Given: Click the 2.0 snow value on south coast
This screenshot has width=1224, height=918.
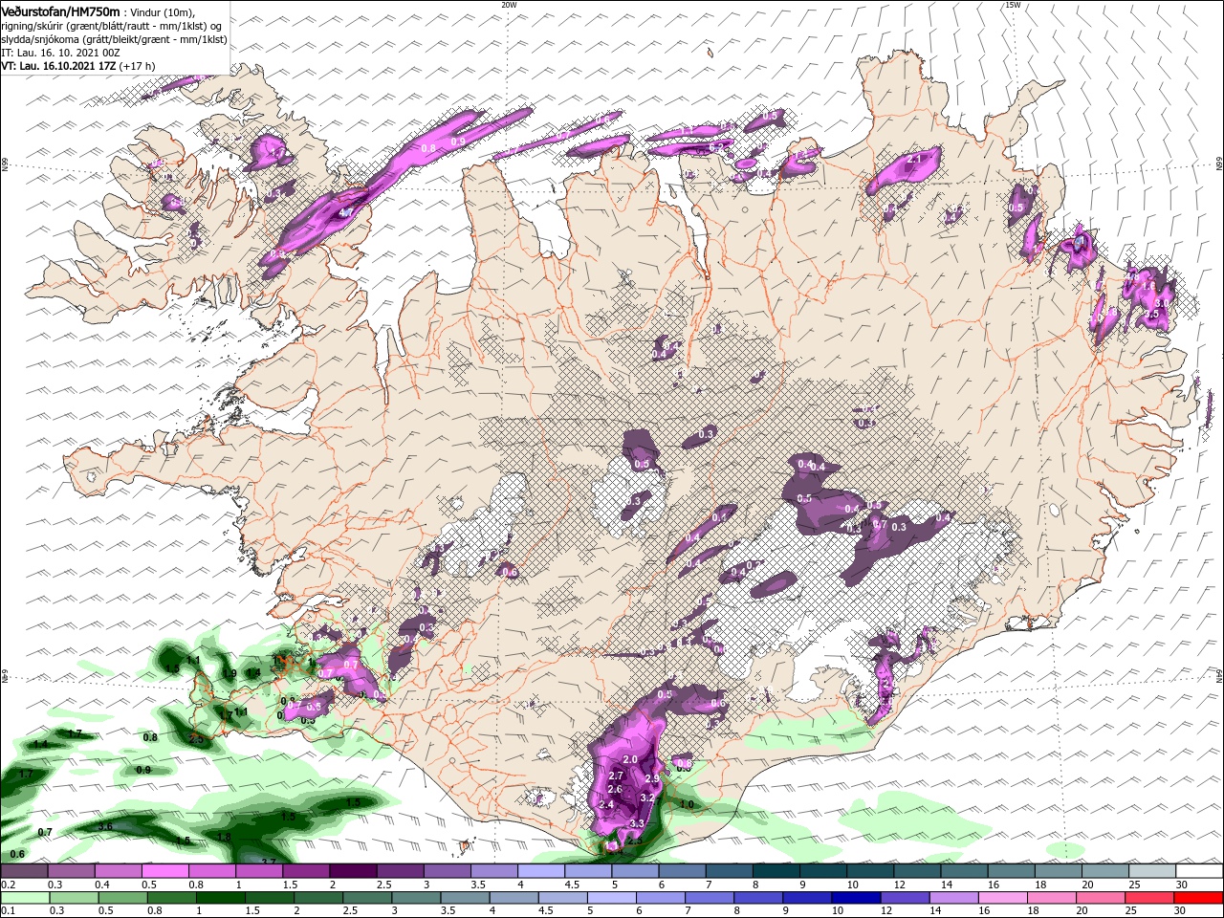Looking at the screenshot, I should coord(630,758).
